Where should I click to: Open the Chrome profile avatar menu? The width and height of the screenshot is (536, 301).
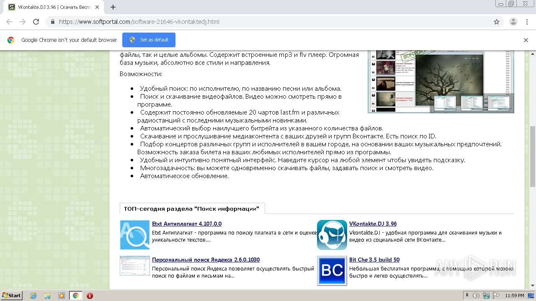(x=513, y=22)
